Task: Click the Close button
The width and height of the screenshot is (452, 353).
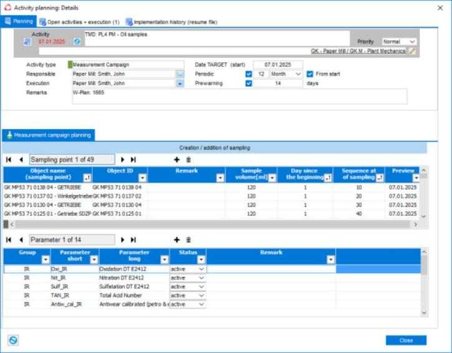Action: 406,341
